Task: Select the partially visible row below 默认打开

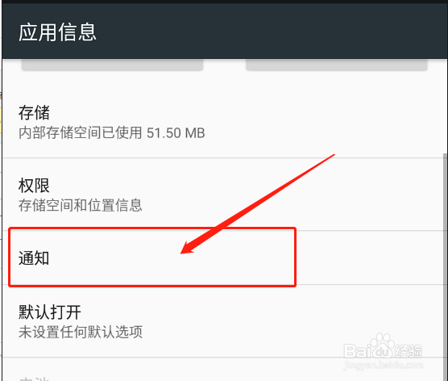Action: (x=224, y=370)
